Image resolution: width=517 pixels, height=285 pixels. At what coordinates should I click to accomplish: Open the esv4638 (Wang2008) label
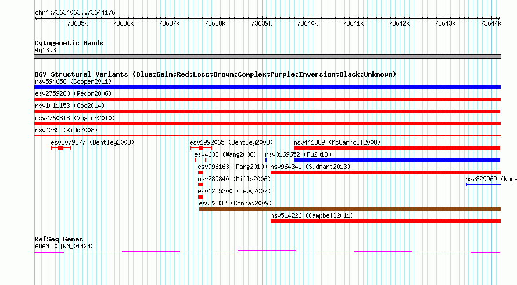coord(225,154)
